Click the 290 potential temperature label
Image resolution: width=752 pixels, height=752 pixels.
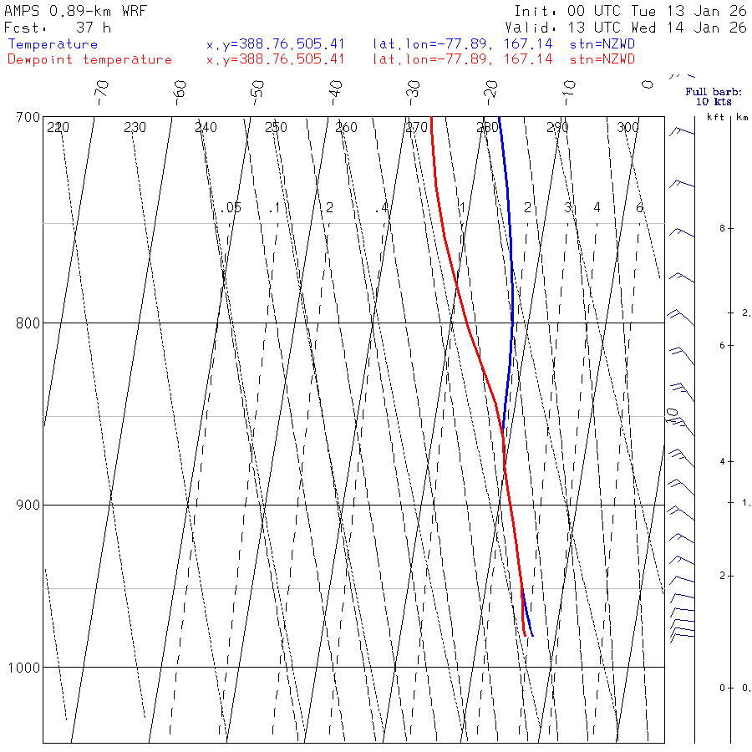(557, 127)
